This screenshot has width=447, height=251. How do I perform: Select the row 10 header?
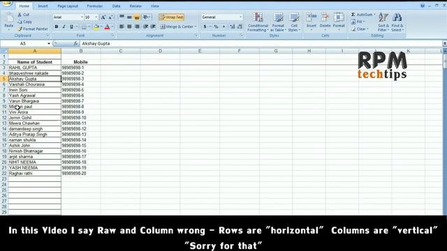tap(4, 107)
